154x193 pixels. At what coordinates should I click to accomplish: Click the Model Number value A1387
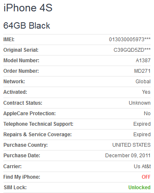click(x=143, y=61)
